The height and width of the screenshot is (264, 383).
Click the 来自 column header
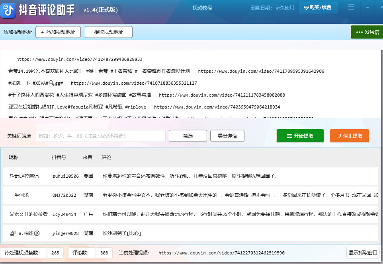[88, 157]
